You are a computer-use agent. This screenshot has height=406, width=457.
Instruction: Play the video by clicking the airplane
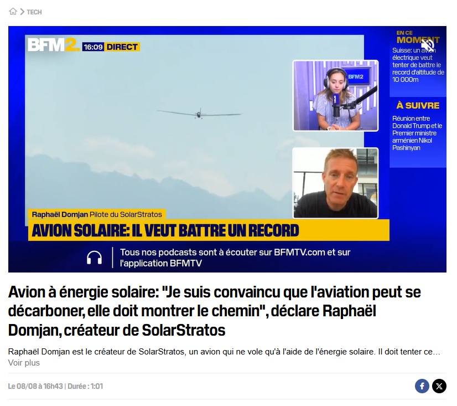click(199, 114)
